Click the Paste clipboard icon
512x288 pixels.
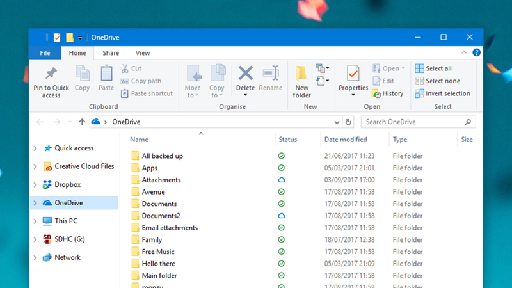click(x=106, y=73)
